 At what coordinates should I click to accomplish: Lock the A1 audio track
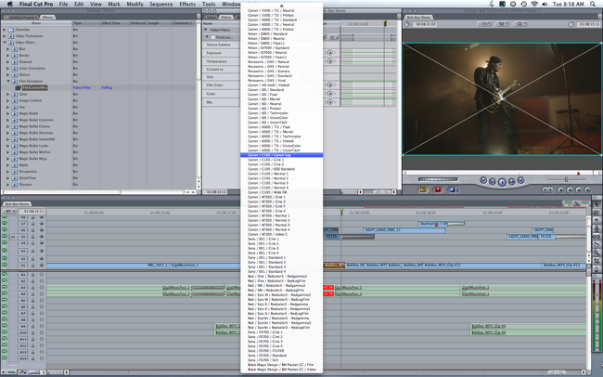coord(33,275)
